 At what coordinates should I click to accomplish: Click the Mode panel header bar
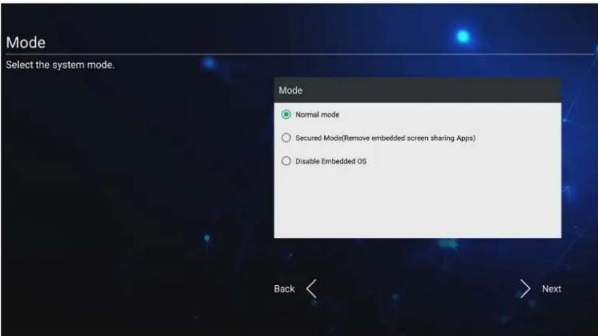click(x=418, y=90)
